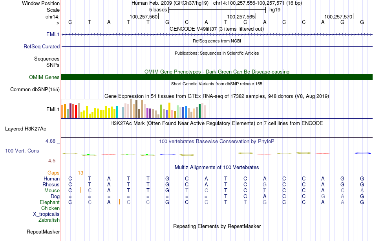Viewport: 373px width, 241px height.
Task: Click the chr14: ruler label
Action: pos(53,17)
